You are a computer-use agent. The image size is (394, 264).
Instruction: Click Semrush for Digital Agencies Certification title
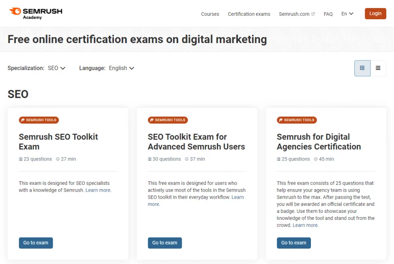tap(319, 142)
